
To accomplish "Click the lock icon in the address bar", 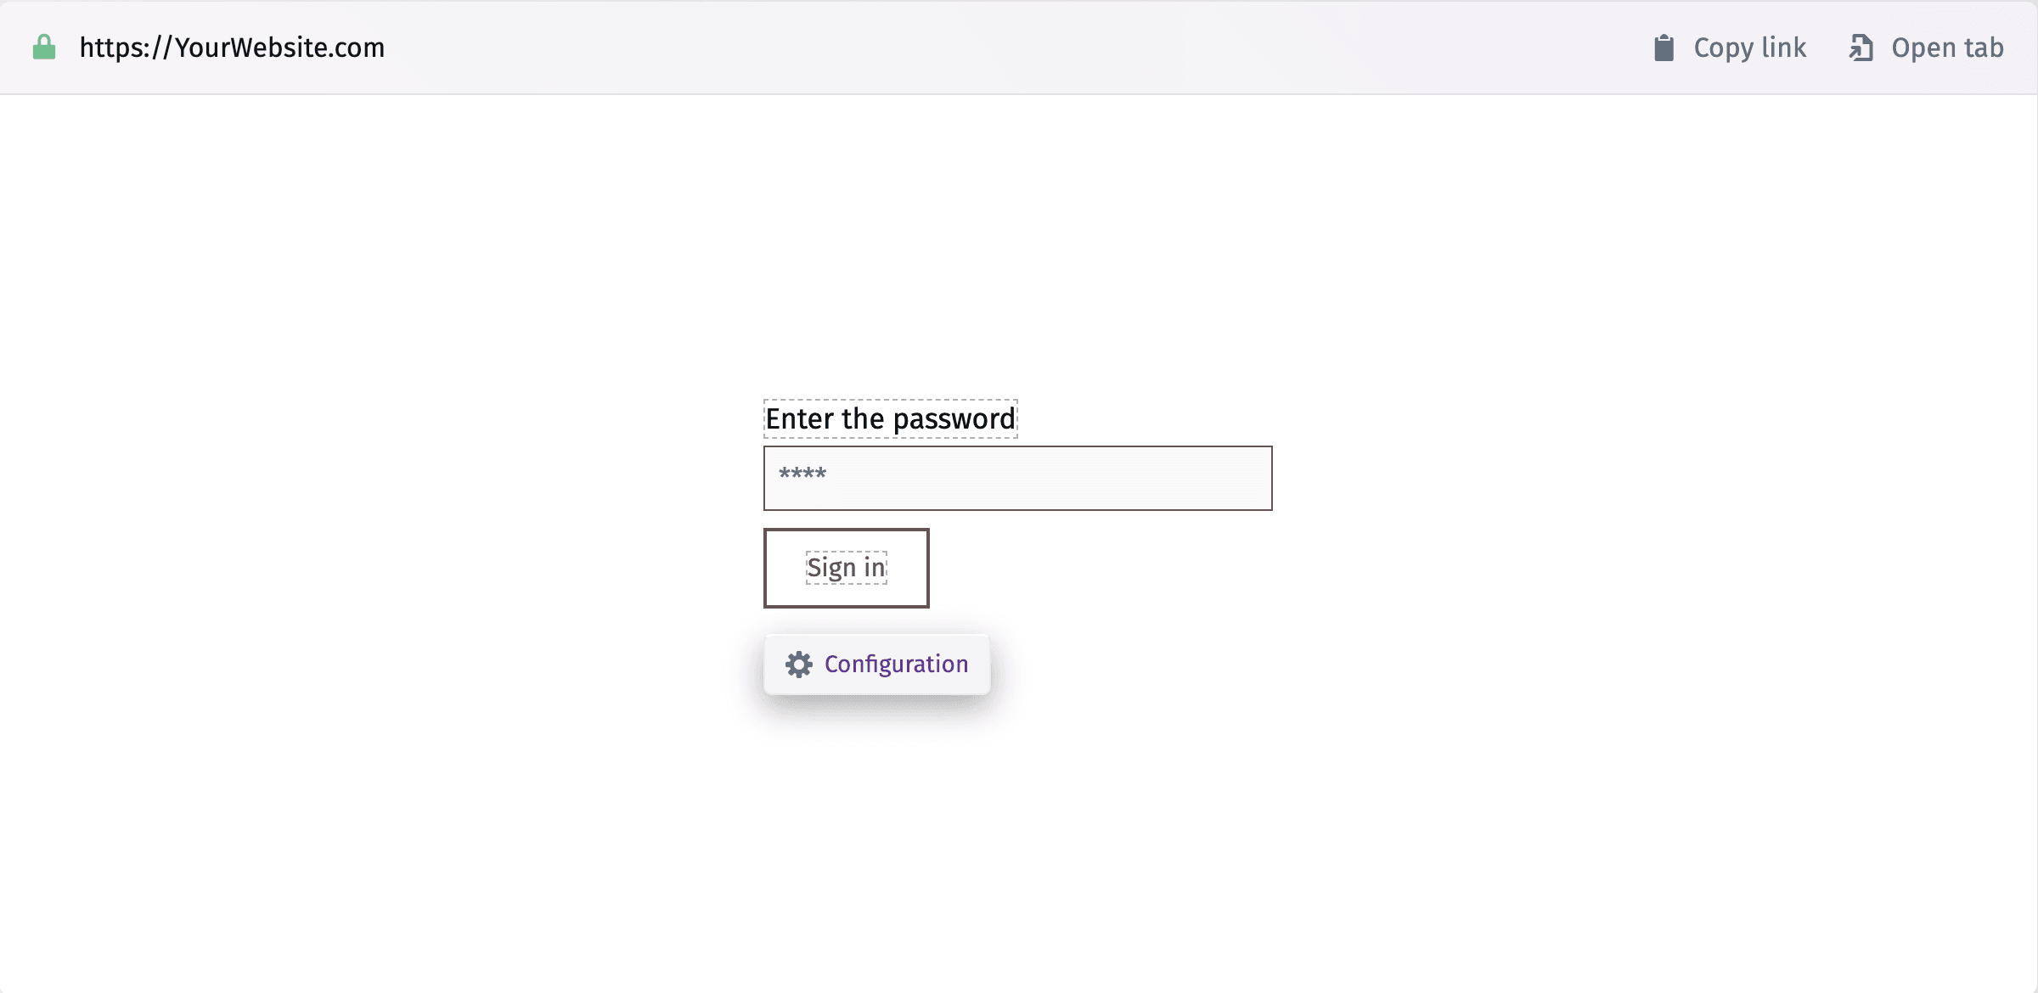I will [x=43, y=48].
